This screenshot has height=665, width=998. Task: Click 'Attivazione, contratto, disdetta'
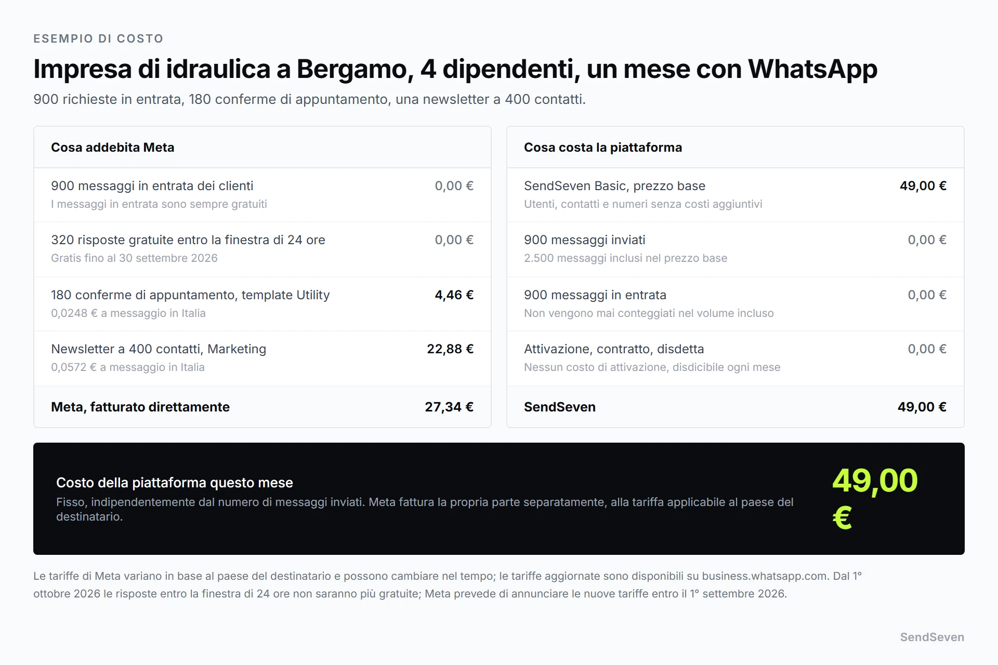tap(614, 349)
